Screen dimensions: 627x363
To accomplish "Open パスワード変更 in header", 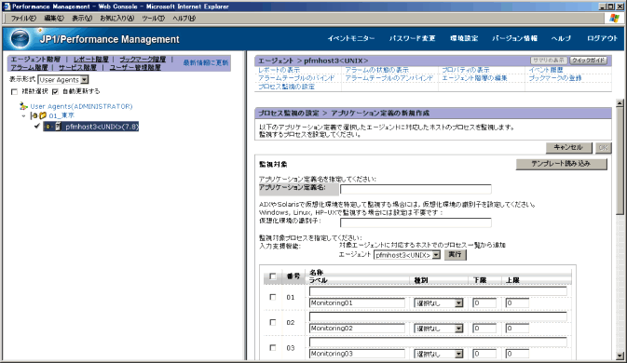I will point(413,38).
